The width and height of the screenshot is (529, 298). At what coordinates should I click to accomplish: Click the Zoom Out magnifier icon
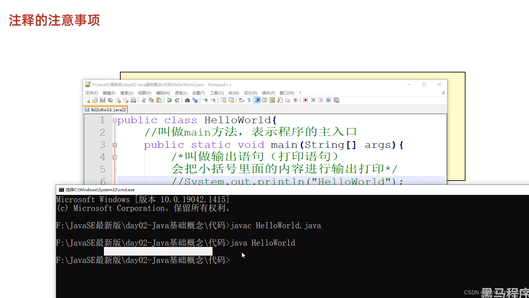213,100
